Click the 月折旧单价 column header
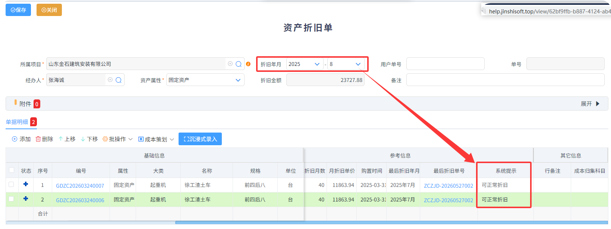Image resolution: width=611 pixels, height=229 pixels. (x=342, y=171)
